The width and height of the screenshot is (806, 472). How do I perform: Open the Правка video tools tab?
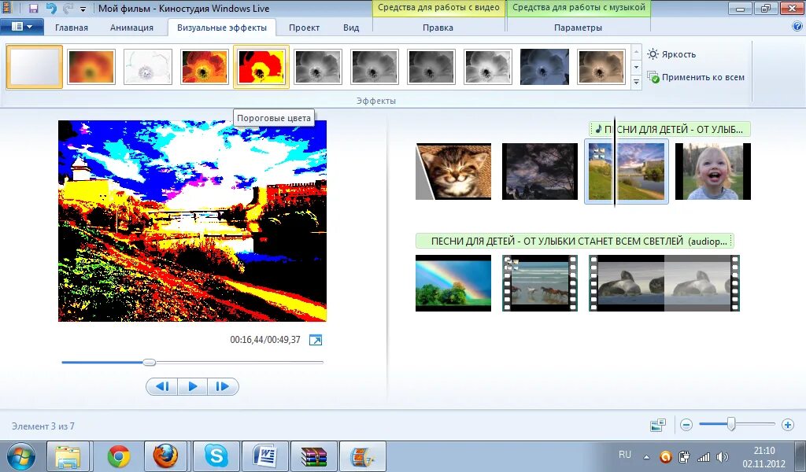tap(438, 28)
